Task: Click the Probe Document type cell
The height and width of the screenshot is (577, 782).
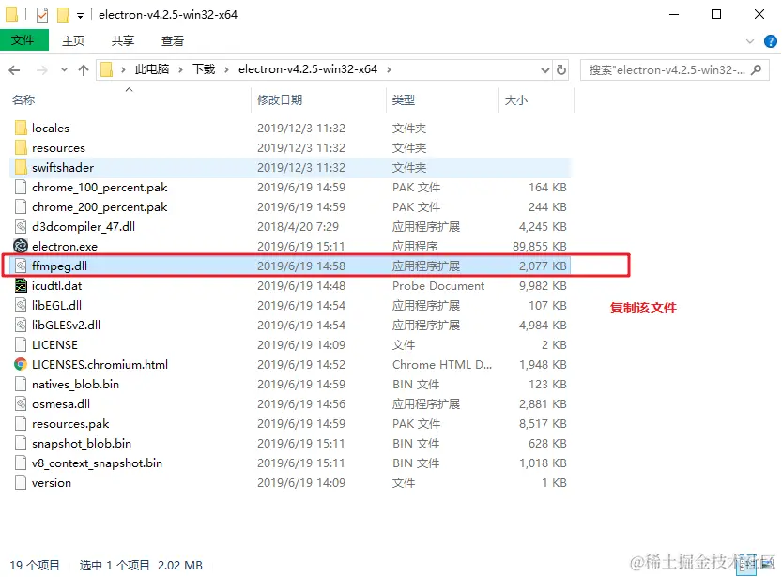Action: click(x=437, y=285)
